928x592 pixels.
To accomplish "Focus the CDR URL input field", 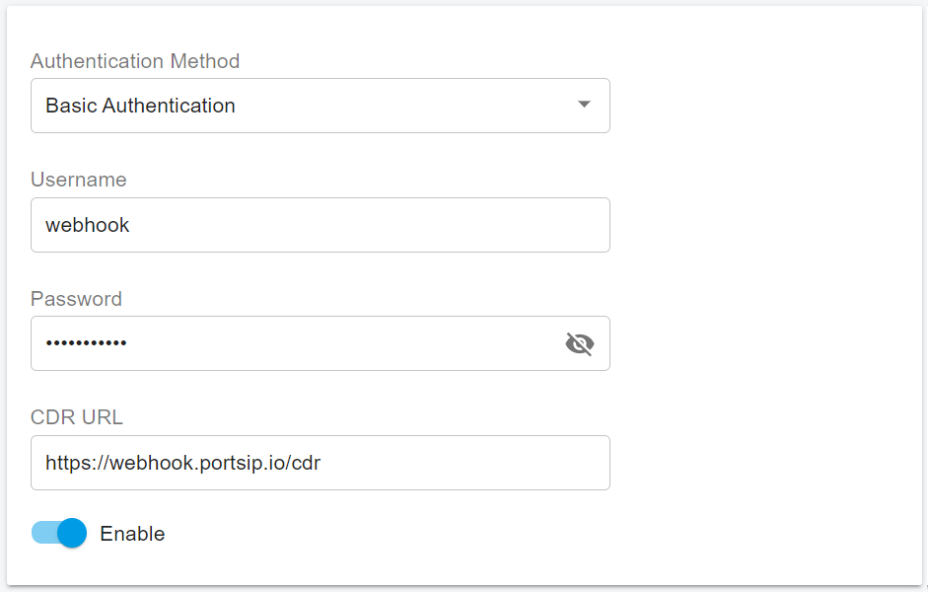I will (x=320, y=463).
